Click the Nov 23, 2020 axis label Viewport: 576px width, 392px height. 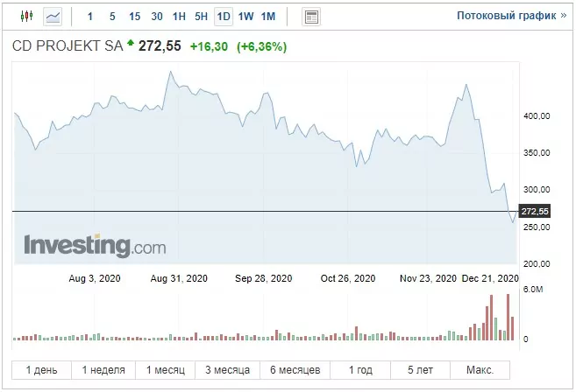pyautogui.click(x=428, y=278)
